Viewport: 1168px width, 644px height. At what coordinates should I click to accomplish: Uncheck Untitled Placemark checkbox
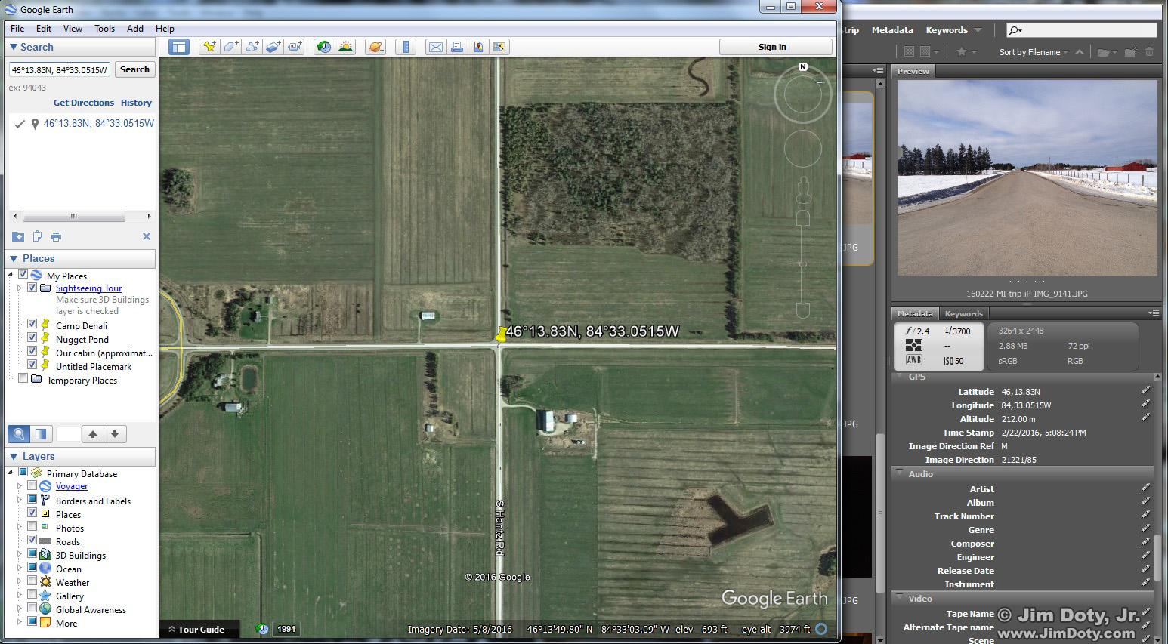point(32,365)
